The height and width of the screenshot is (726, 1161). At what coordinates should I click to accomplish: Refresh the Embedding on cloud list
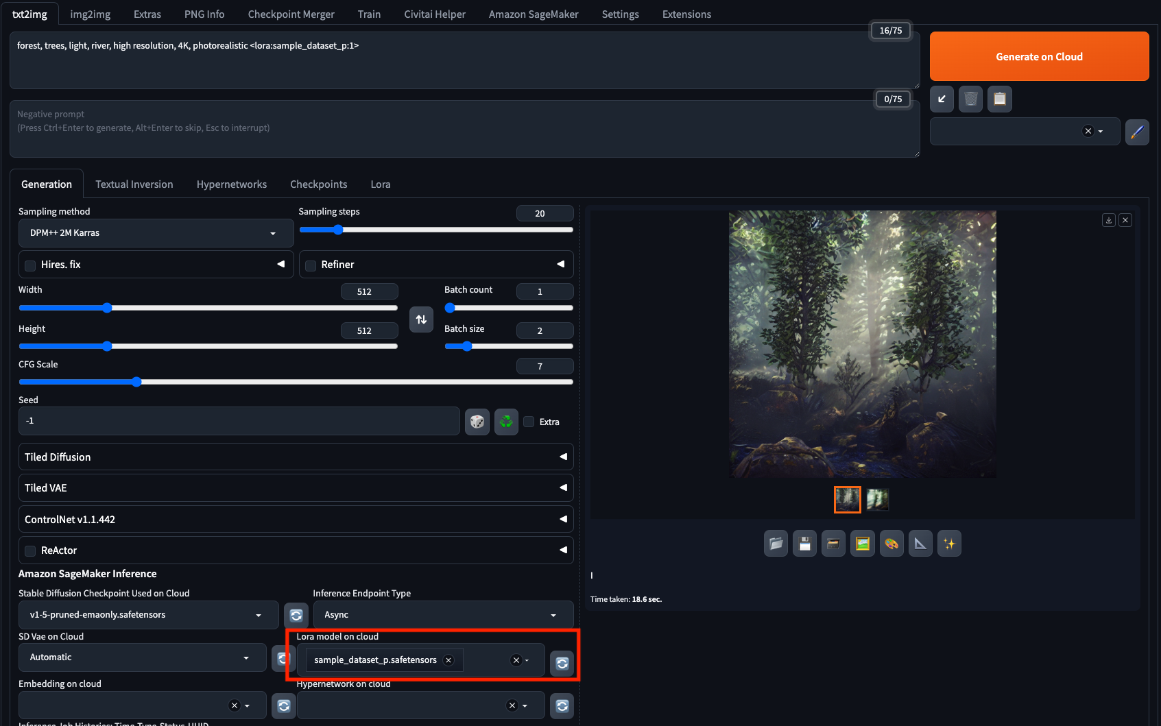click(284, 705)
